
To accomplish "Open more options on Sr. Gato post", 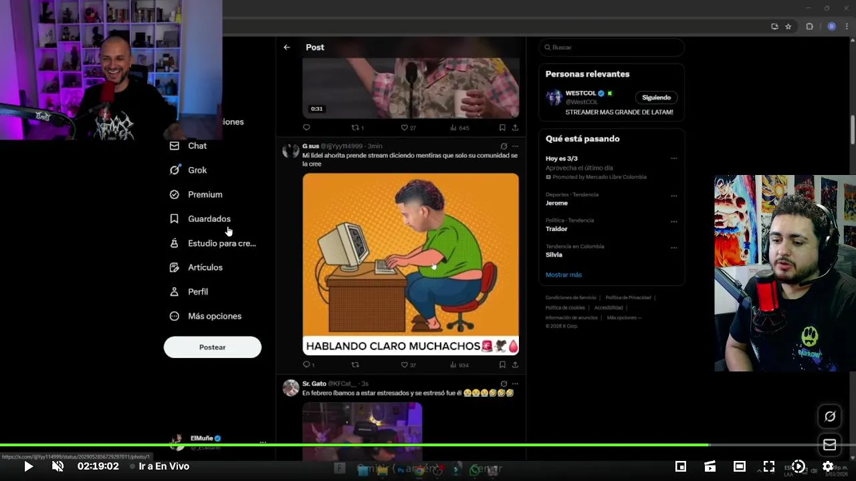I will pos(515,384).
